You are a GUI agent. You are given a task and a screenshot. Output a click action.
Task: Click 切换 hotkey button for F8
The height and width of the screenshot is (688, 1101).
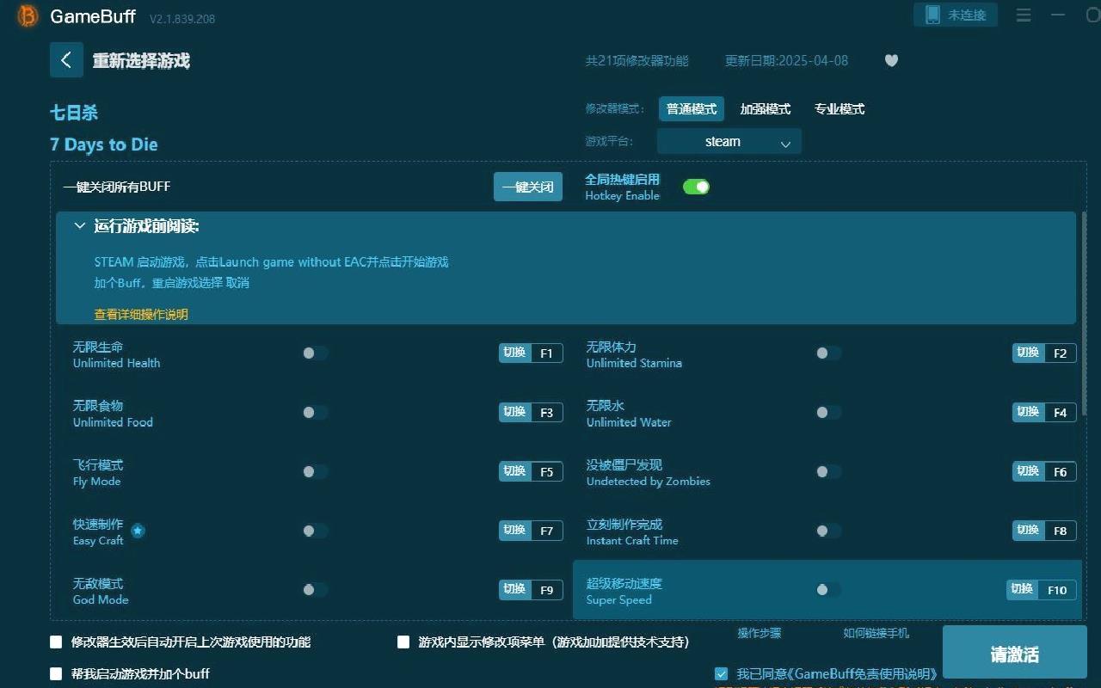tap(1028, 531)
